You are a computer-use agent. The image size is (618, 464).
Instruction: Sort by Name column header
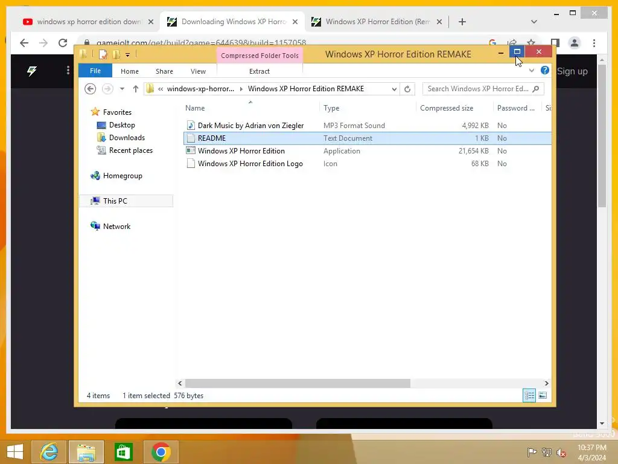pyautogui.click(x=195, y=108)
